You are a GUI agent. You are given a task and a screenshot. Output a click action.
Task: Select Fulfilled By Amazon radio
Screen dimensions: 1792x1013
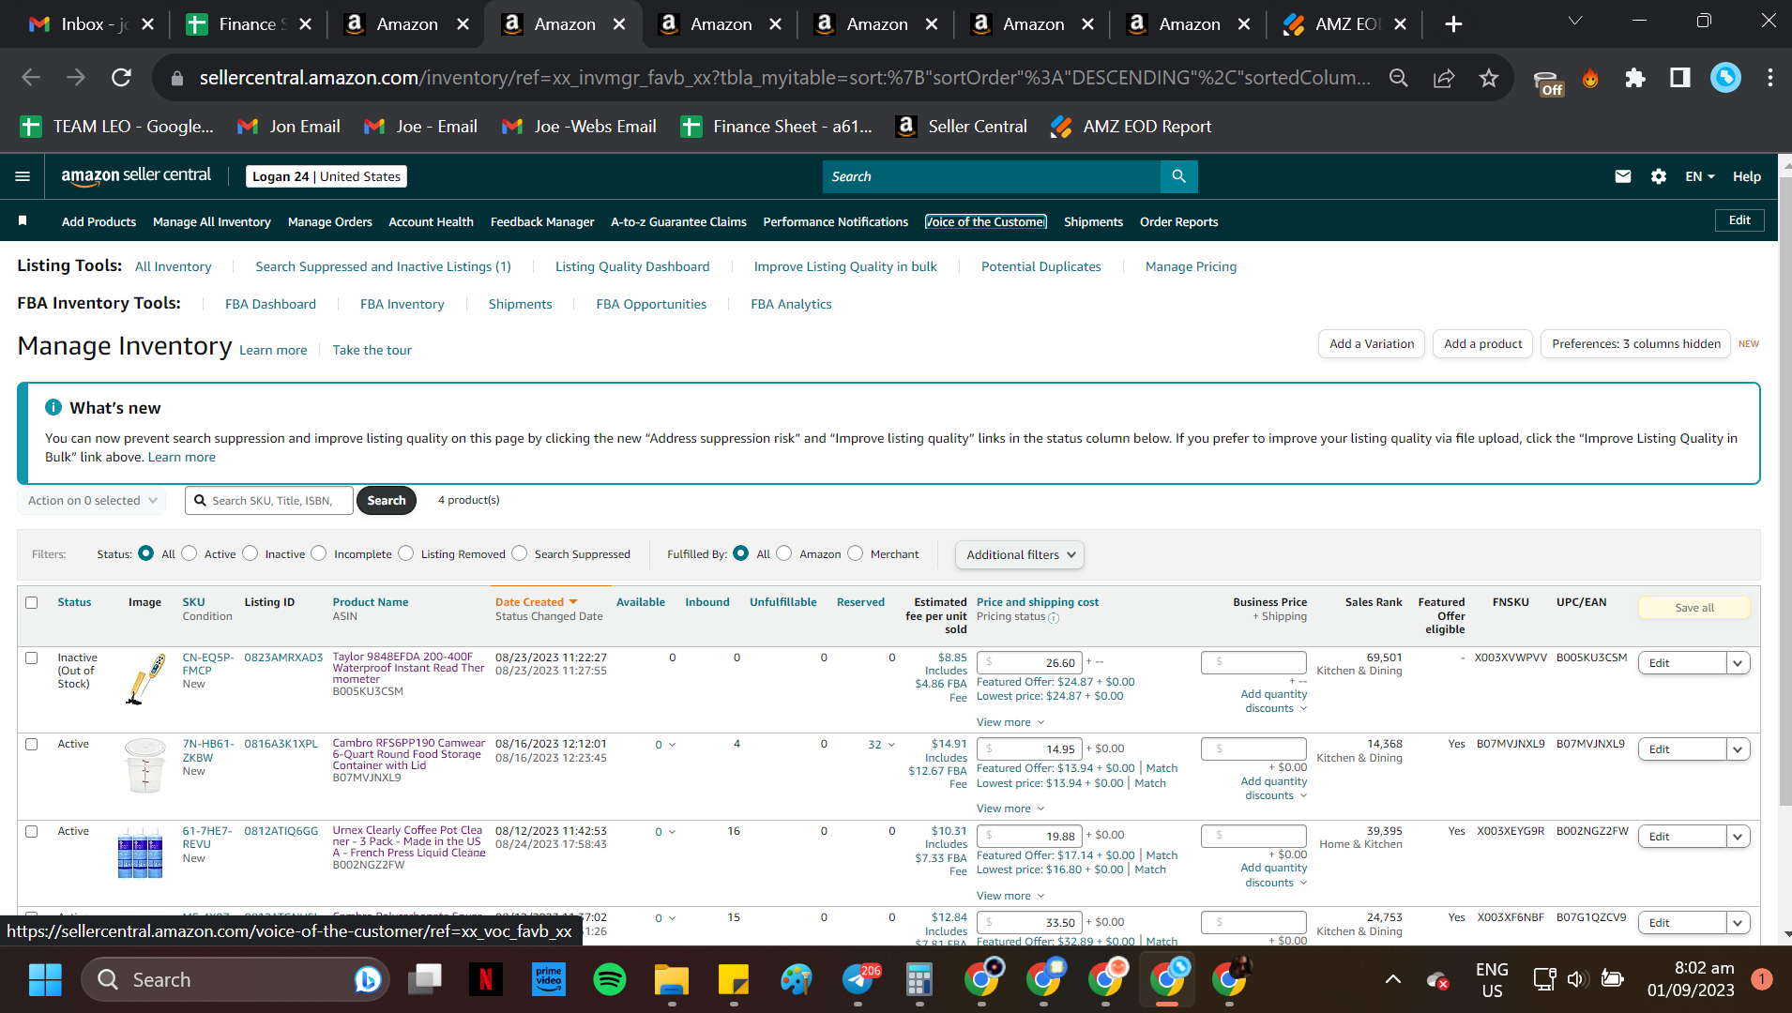click(x=784, y=553)
